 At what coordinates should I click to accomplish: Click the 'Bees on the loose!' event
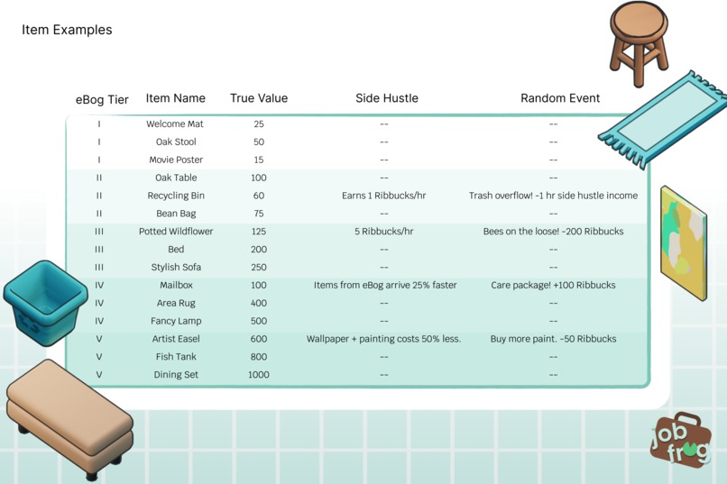tap(553, 231)
